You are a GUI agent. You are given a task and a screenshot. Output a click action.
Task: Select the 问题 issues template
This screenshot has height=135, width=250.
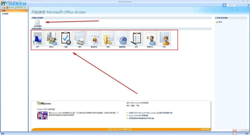pyautogui.click(x=66, y=39)
